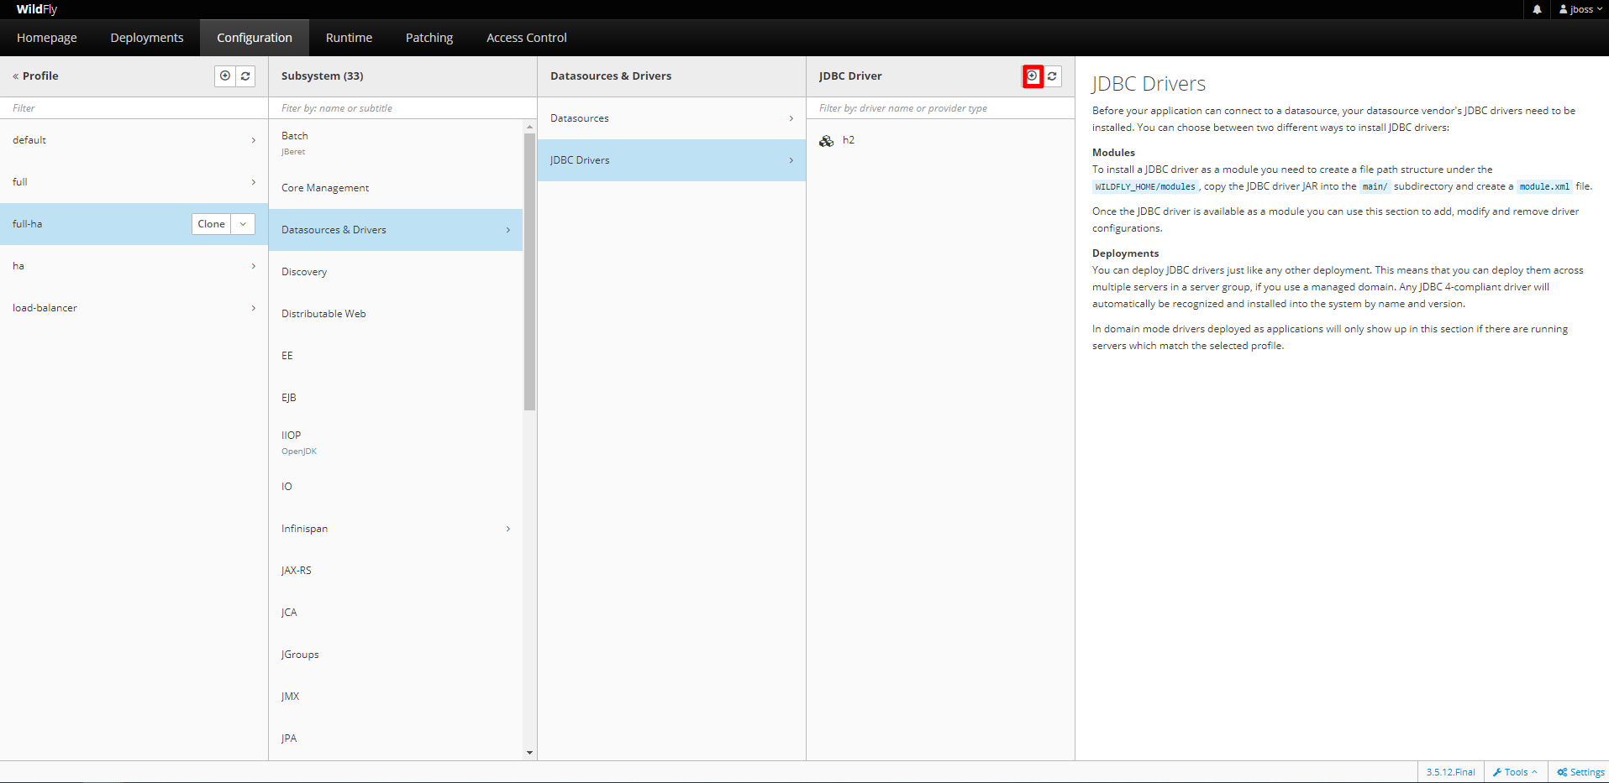Image resolution: width=1609 pixels, height=783 pixels.
Task: Expand the full profile
Action: point(254,182)
